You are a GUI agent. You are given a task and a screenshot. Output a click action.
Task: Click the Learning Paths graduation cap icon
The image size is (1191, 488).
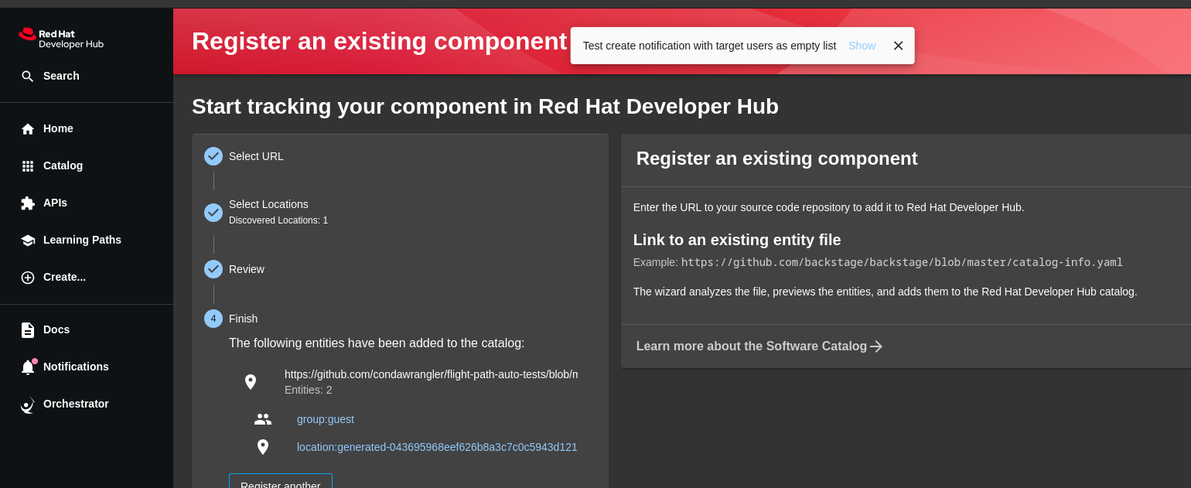tap(28, 240)
